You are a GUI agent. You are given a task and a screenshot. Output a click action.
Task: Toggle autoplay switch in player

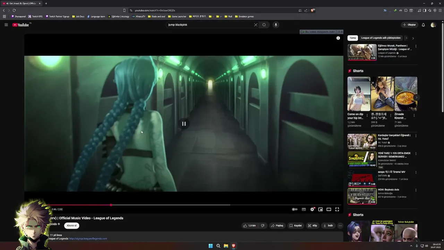(x=294, y=209)
